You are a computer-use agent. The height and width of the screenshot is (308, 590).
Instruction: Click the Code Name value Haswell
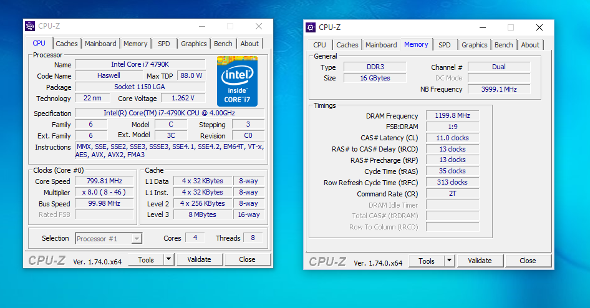109,75
